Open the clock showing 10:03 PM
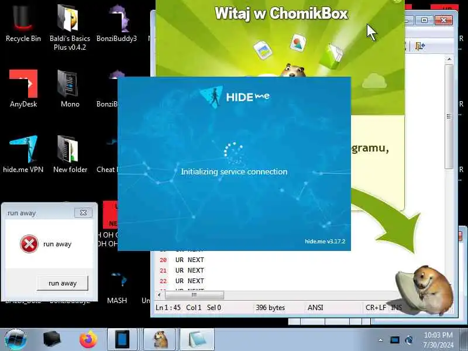This screenshot has width=468, height=351. [x=438, y=340]
